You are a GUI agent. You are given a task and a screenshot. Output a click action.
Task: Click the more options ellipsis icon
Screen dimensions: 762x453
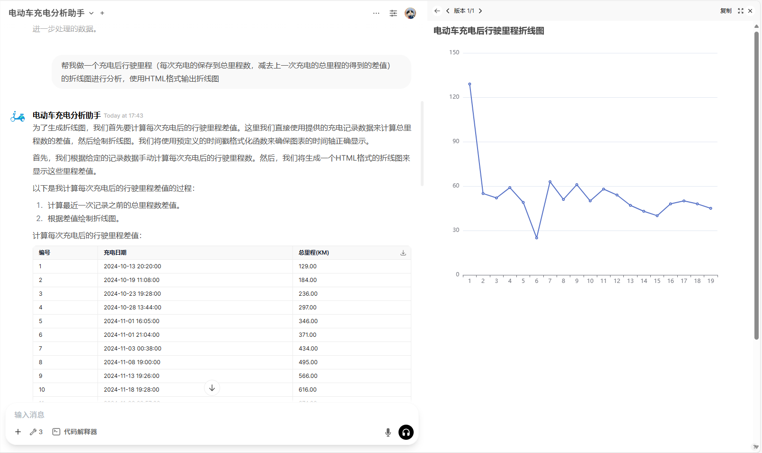point(376,13)
